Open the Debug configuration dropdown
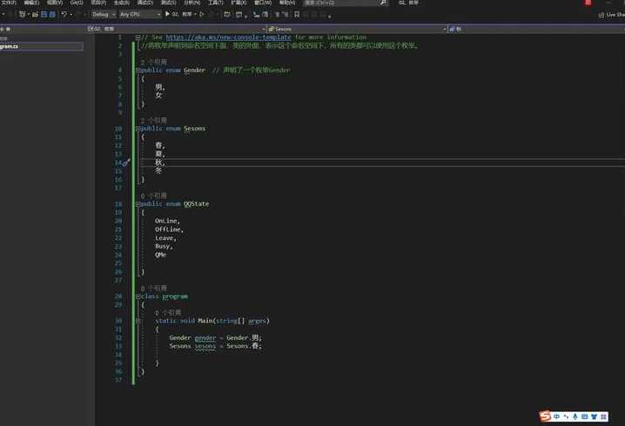Screen dimensions: 625x426 click(104, 14)
